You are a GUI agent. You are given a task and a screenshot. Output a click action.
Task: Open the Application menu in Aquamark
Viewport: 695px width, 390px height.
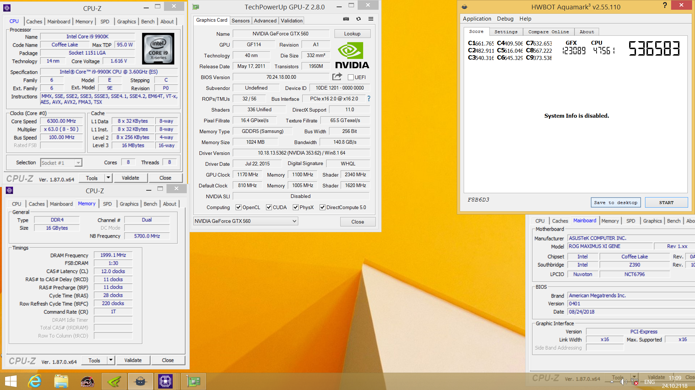click(477, 19)
